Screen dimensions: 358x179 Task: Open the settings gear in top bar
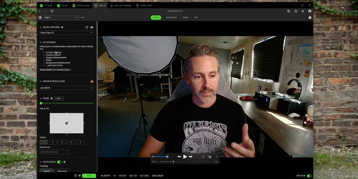[303, 11]
